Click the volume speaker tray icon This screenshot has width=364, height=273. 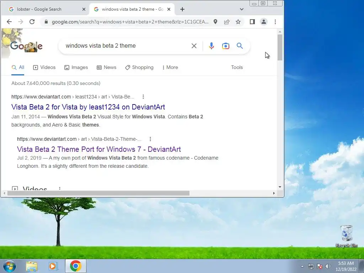328,266
